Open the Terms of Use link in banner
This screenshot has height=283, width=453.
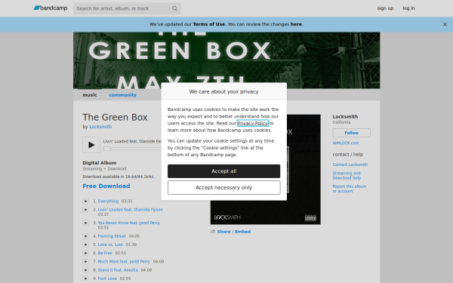coord(209,24)
